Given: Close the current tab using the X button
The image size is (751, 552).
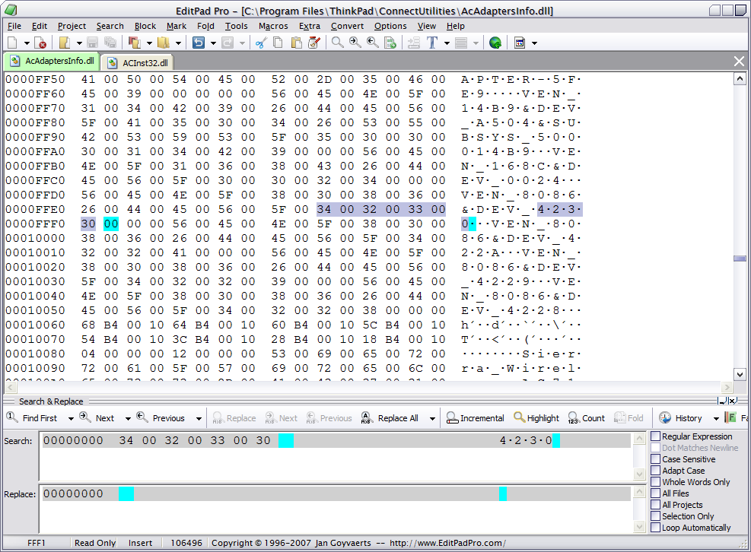Looking at the screenshot, I should pos(739,62).
